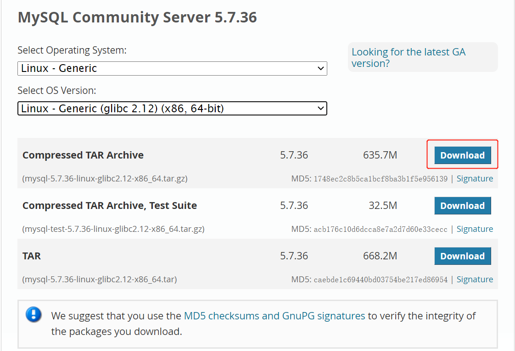The width and height of the screenshot is (515, 351).
Task: Open Signature for the TAR file
Action: pos(475,279)
